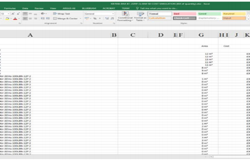
Task: Apply Comma Style
Action: [x=100, y=18]
